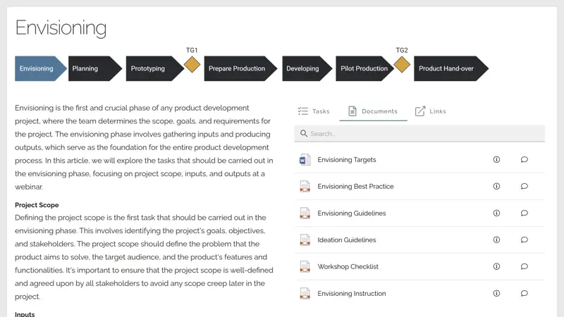Open info for Workshop Checklist

click(x=496, y=266)
